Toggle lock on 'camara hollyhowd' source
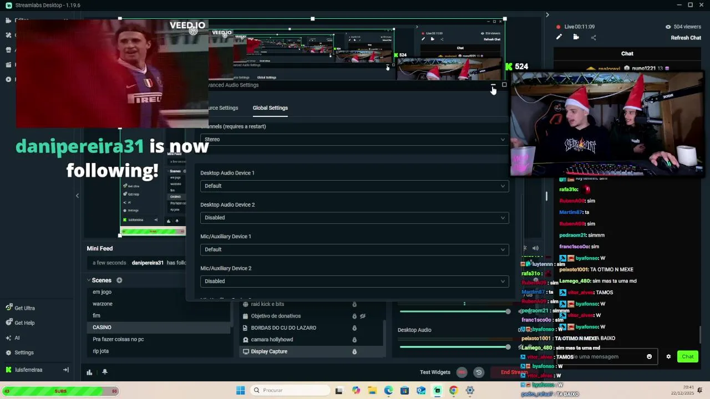Screen dimensions: 710x399 [354, 340]
